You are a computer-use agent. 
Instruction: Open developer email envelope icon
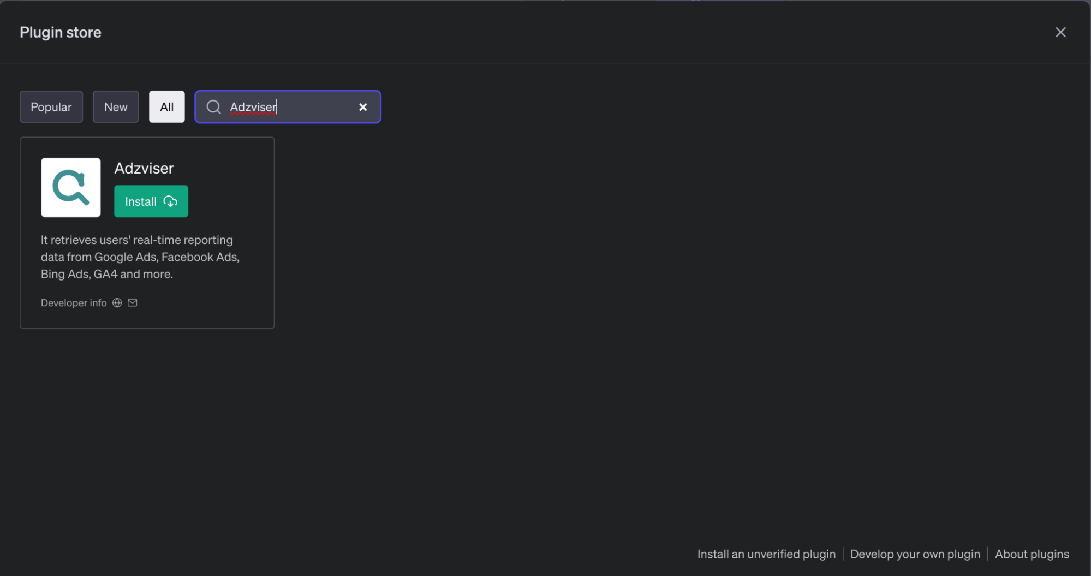click(133, 303)
